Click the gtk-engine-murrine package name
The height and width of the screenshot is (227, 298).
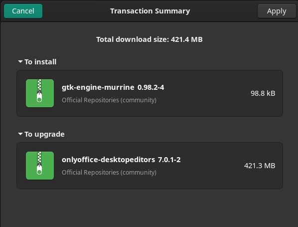[x=98, y=87]
